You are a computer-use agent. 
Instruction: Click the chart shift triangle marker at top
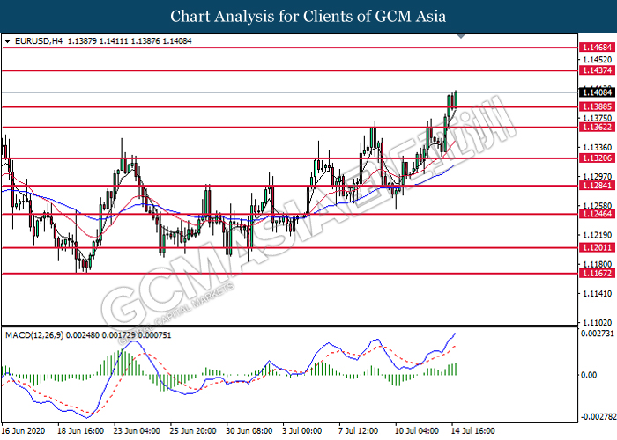[x=461, y=36]
